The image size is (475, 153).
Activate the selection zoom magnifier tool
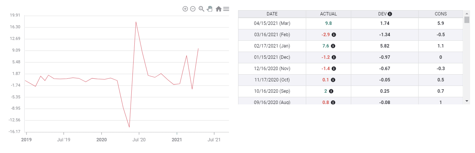point(201,9)
